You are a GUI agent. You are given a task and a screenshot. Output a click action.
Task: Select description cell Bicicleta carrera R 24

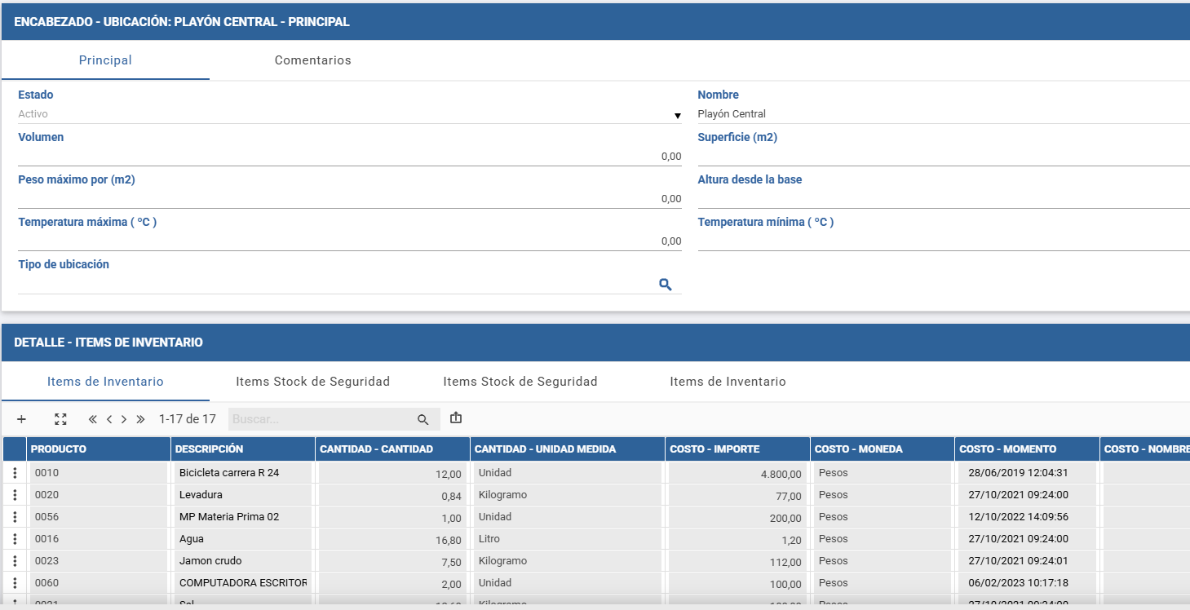pyautogui.click(x=242, y=473)
